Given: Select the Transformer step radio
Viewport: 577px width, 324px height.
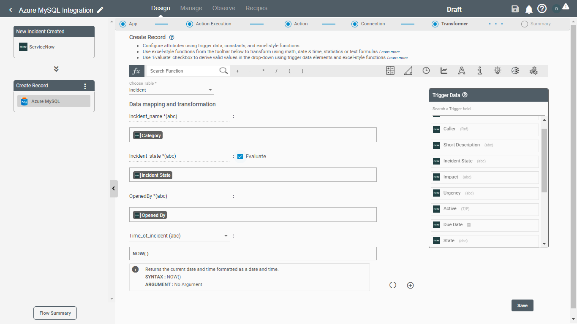Looking at the screenshot, I should pyautogui.click(x=435, y=24).
